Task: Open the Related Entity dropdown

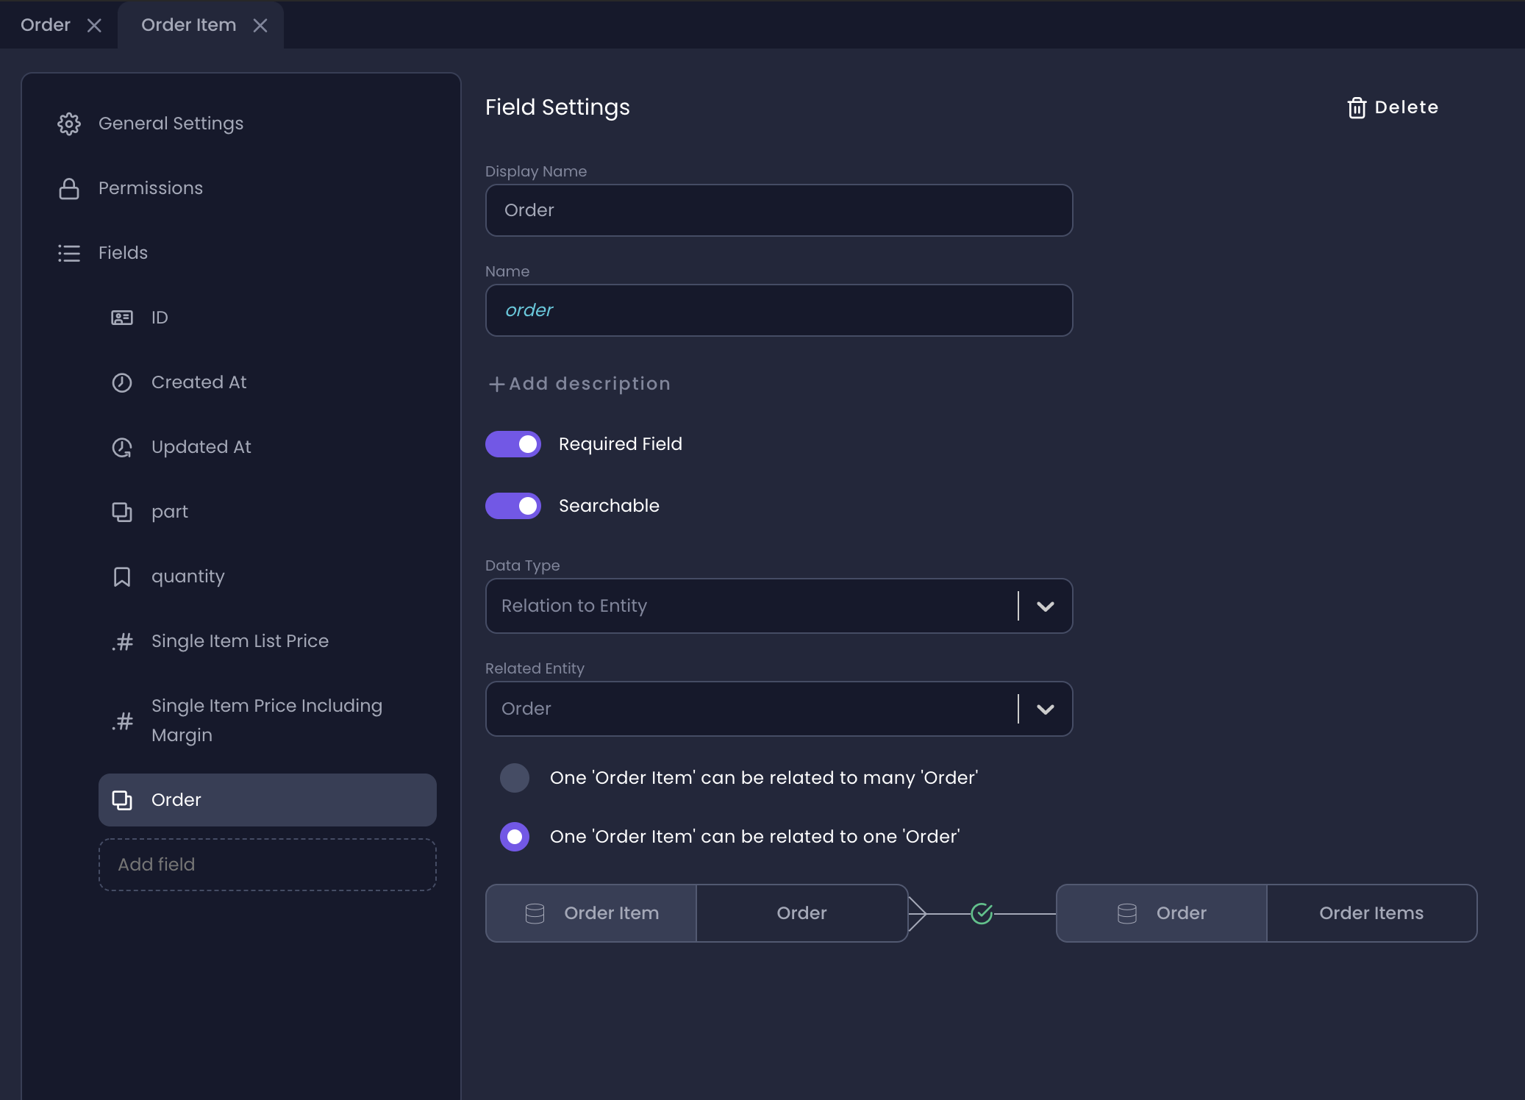Action: (1043, 709)
